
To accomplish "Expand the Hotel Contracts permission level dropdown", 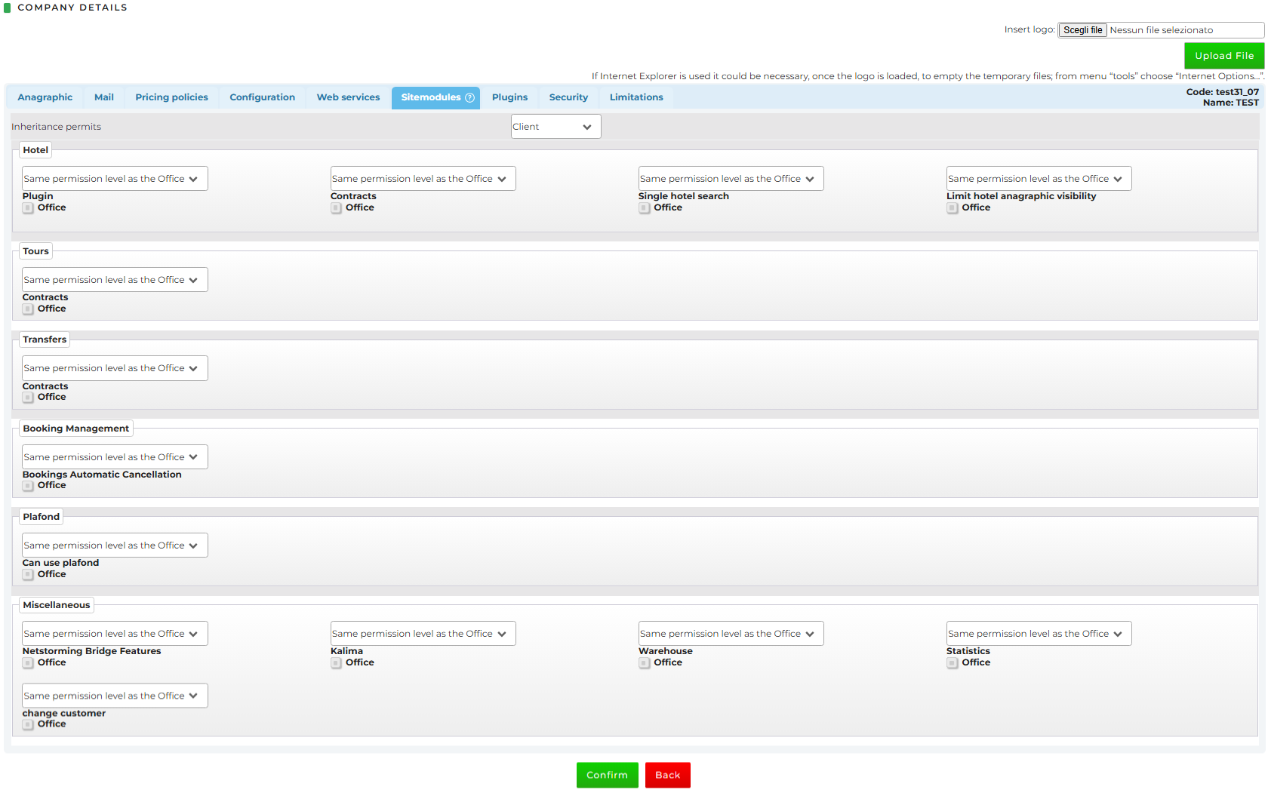I will pos(423,179).
